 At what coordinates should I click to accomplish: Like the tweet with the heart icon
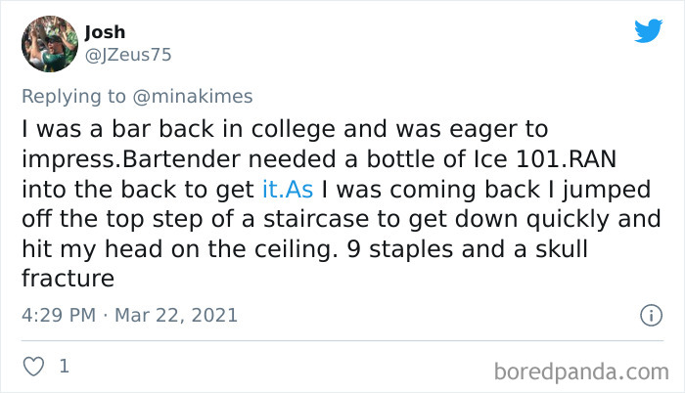coord(33,367)
